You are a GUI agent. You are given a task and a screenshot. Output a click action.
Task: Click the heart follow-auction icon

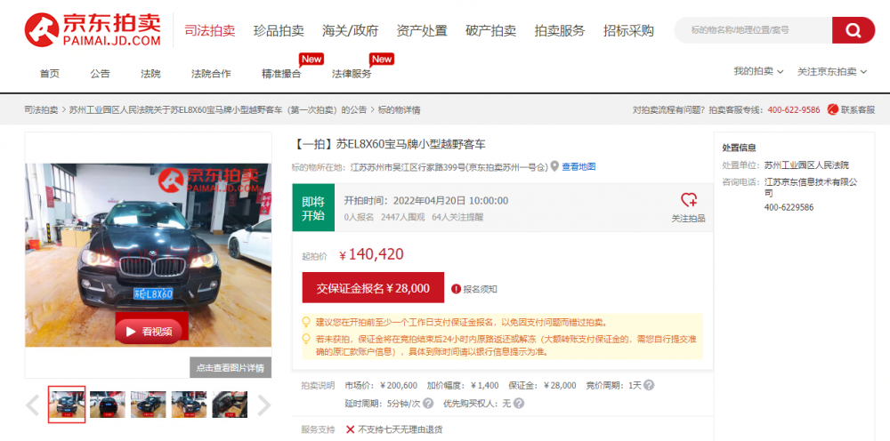(689, 199)
